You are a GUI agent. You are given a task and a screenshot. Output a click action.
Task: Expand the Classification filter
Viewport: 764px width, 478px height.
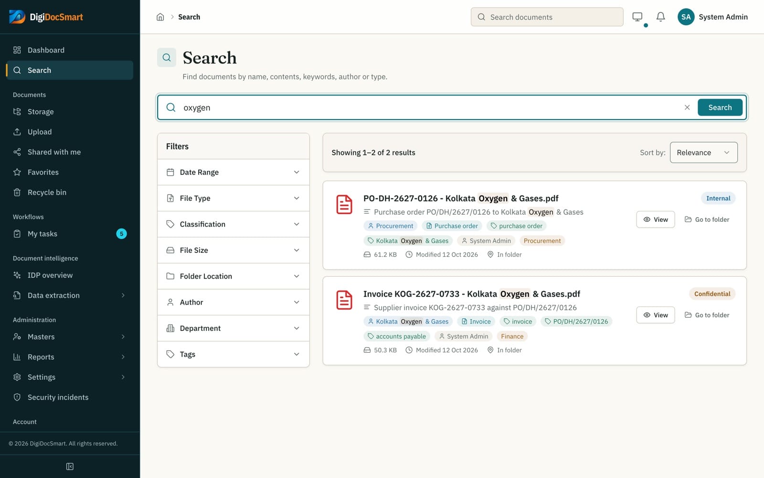click(x=233, y=224)
